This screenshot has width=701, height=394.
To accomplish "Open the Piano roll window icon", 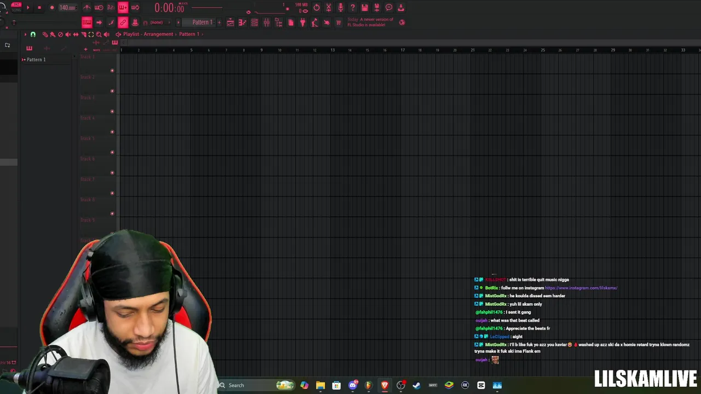I will click(243, 22).
